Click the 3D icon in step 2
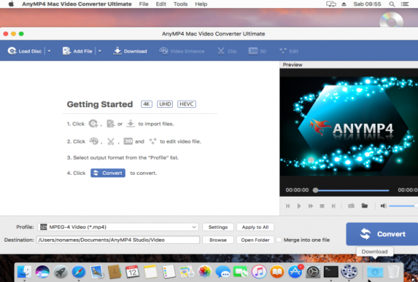 click(x=128, y=141)
